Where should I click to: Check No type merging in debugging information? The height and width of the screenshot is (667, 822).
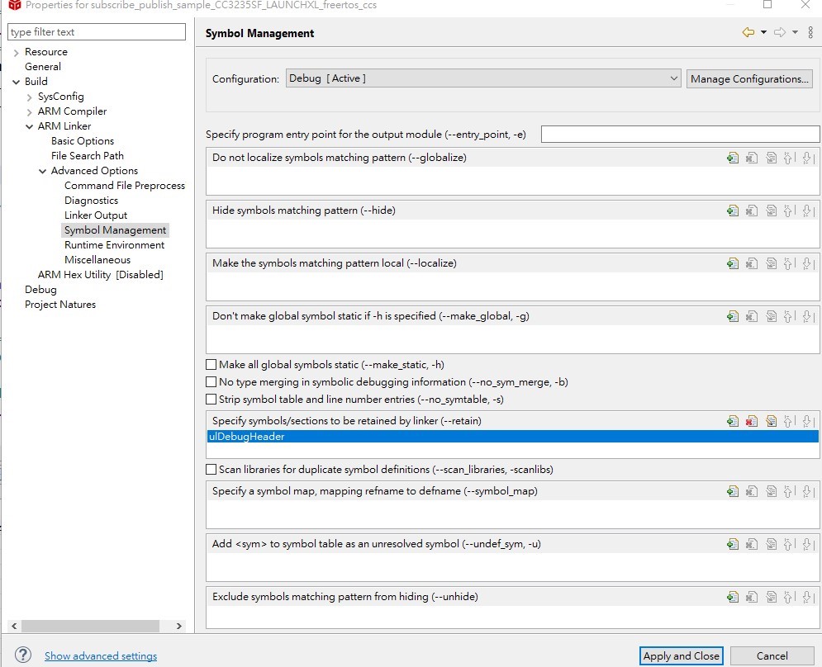(211, 382)
